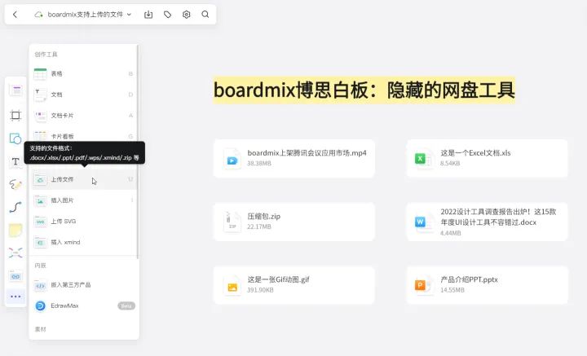Click the embed code icon beside 嵌入第三方产品

pos(40,286)
